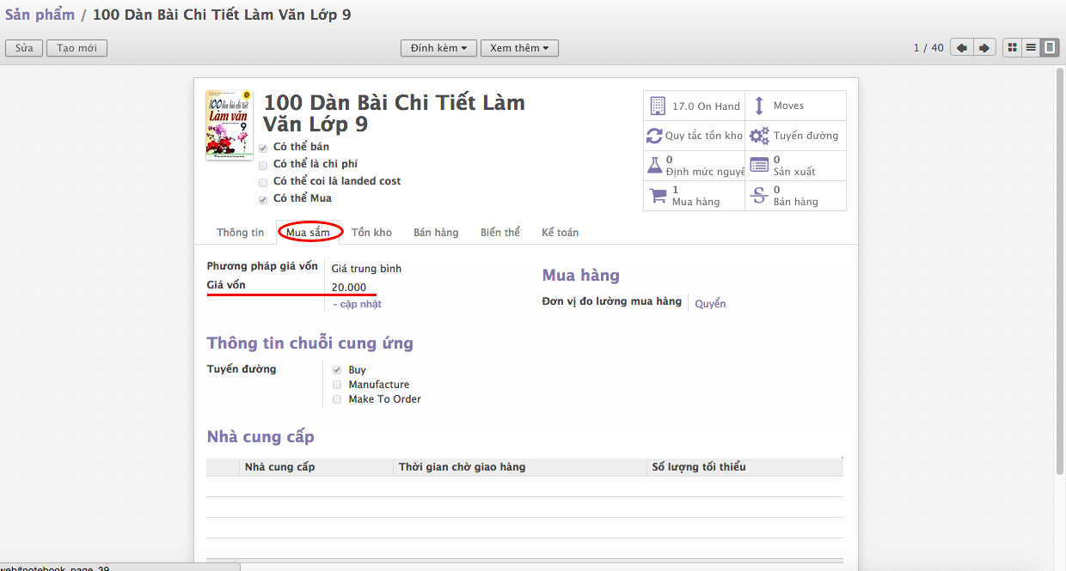Click the 1 / 40 pager counter

928,48
